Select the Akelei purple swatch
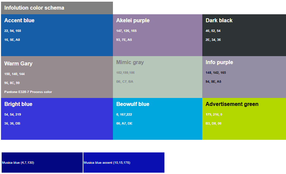This screenshot has height=174, width=286. pos(157,35)
